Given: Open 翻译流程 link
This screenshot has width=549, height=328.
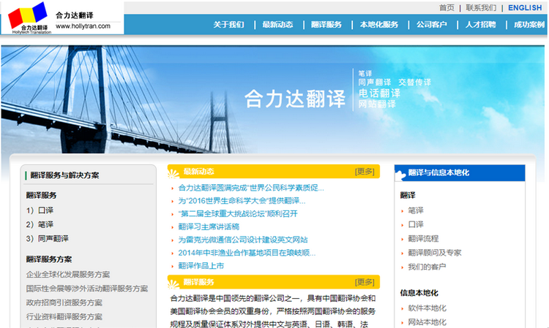Looking at the screenshot, I should pyautogui.click(x=423, y=239).
